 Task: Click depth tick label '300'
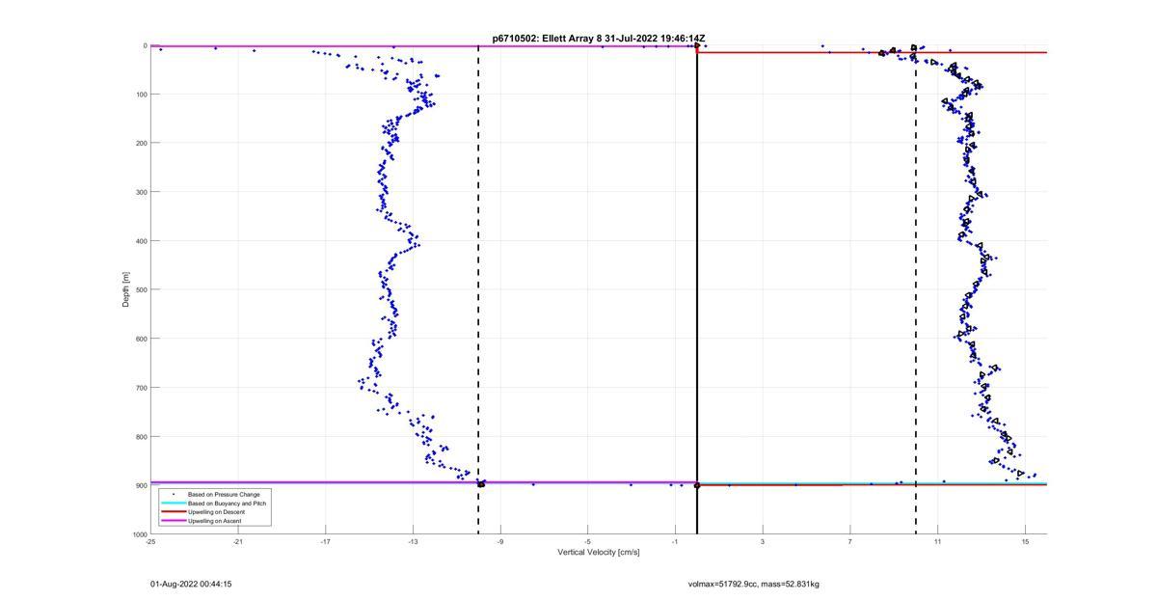point(141,192)
